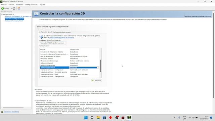Collapse the Configuración 3D tree node
215x121 pixels.
pyautogui.click(x=2, y=14)
